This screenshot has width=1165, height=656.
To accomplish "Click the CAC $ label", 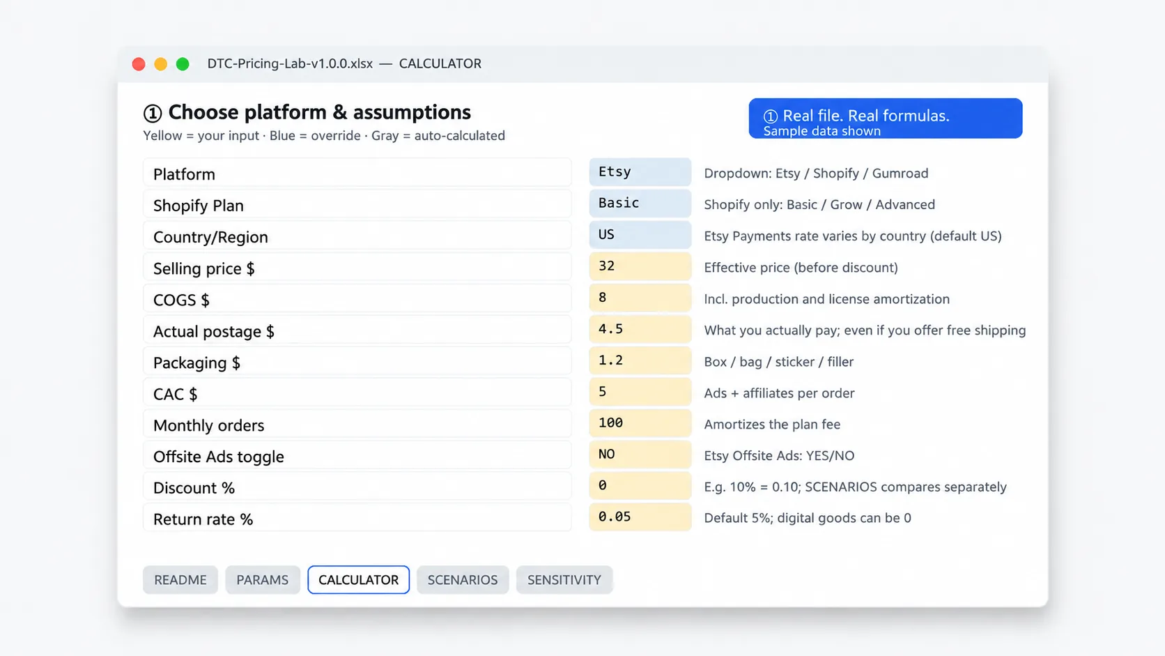I will tap(176, 394).
